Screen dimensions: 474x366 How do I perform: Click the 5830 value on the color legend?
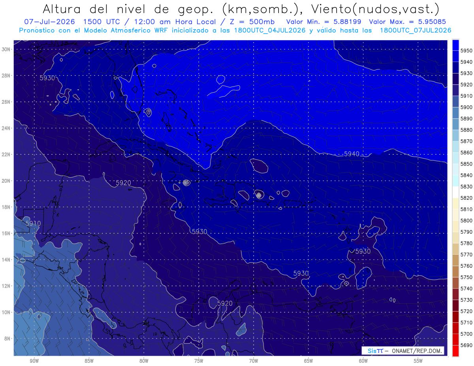tap(466, 186)
